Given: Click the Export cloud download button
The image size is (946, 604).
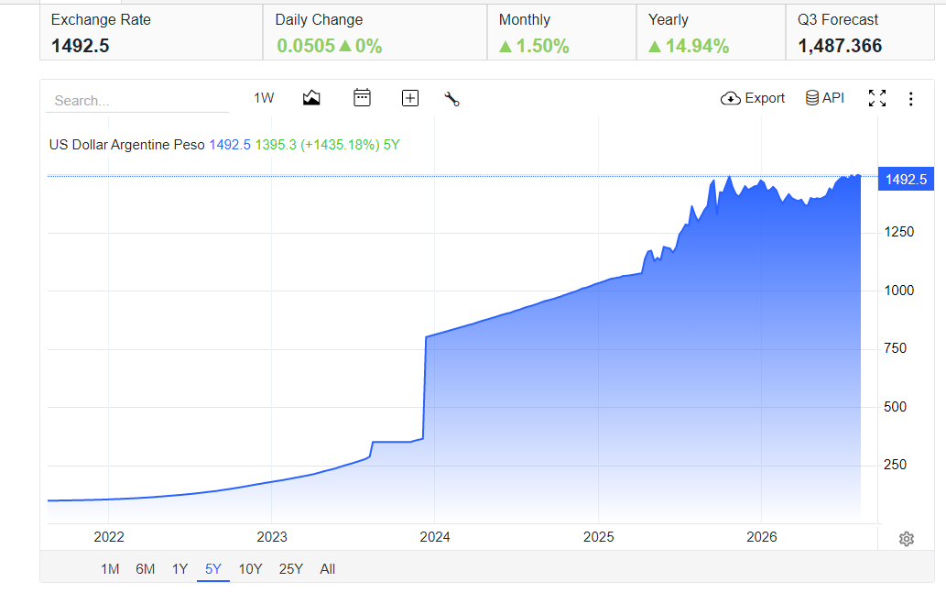Looking at the screenshot, I should click(x=753, y=98).
